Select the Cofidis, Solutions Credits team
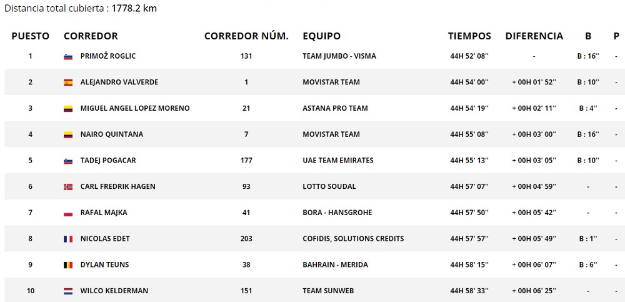This screenshot has width=625, height=302. [353, 239]
